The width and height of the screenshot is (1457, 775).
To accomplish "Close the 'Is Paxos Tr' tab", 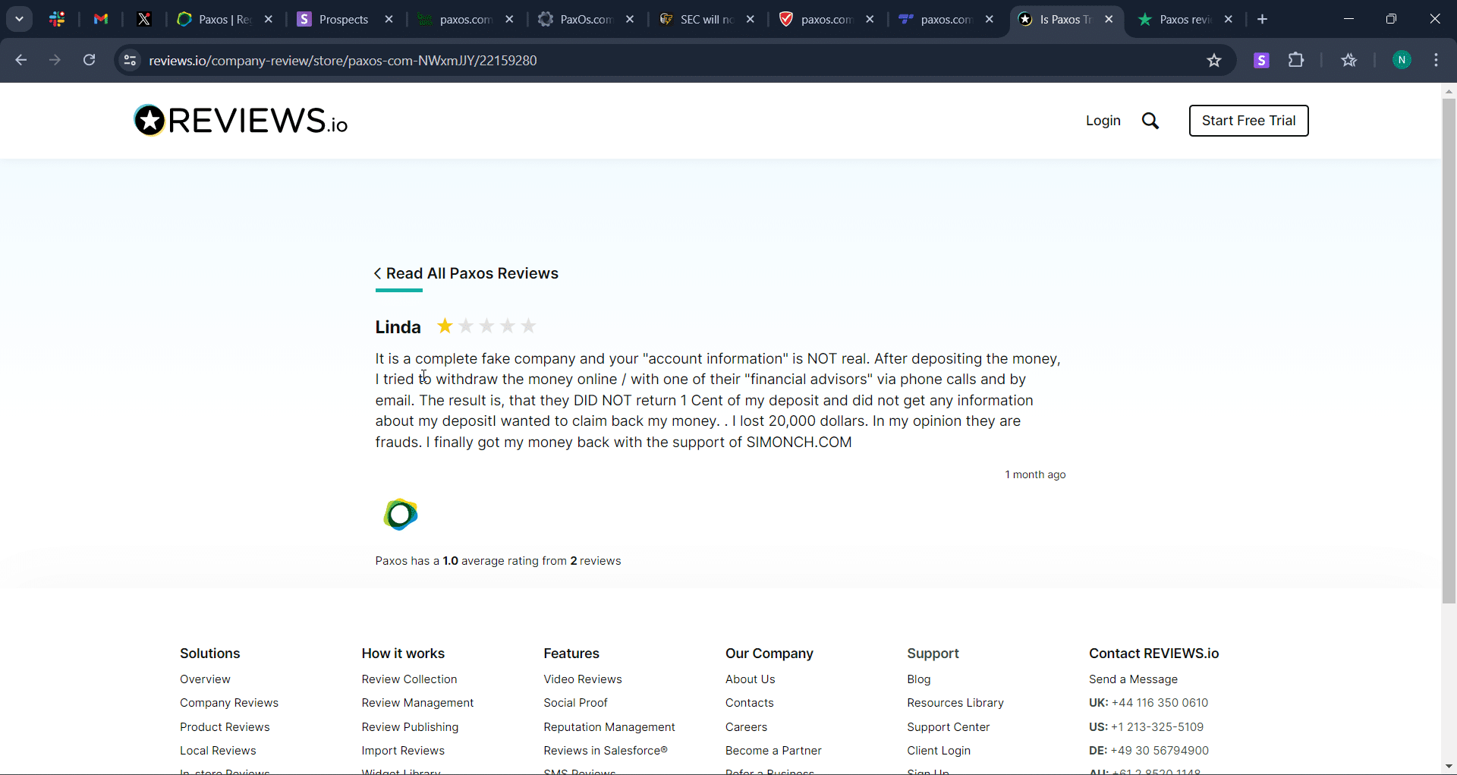I will click(x=1109, y=19).
